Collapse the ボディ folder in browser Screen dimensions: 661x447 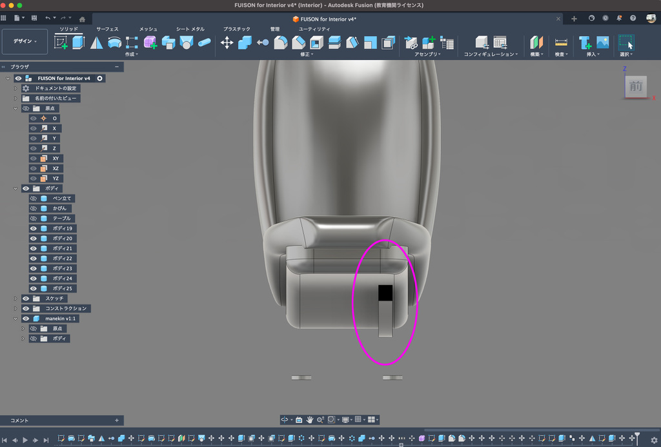pos(15,188)
